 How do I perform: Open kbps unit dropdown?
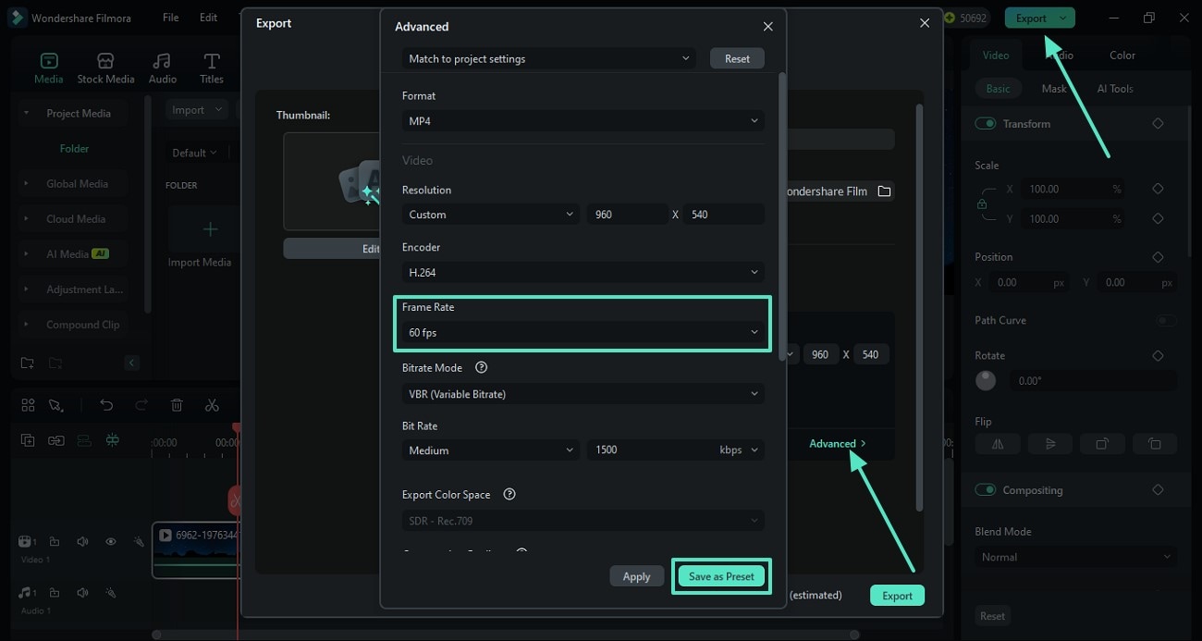click(x=740, y=450)
